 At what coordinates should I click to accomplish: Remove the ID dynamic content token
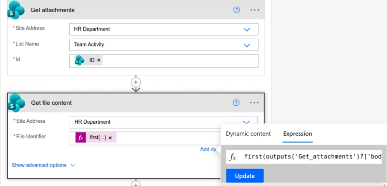99,60
